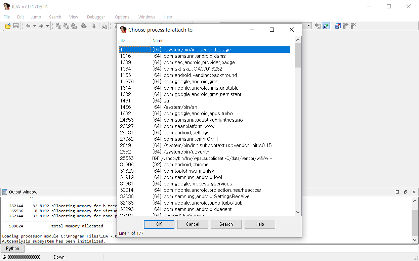Open the Jump menu
419x261 pixels.
pyautogui.click(x=36, y=17)
